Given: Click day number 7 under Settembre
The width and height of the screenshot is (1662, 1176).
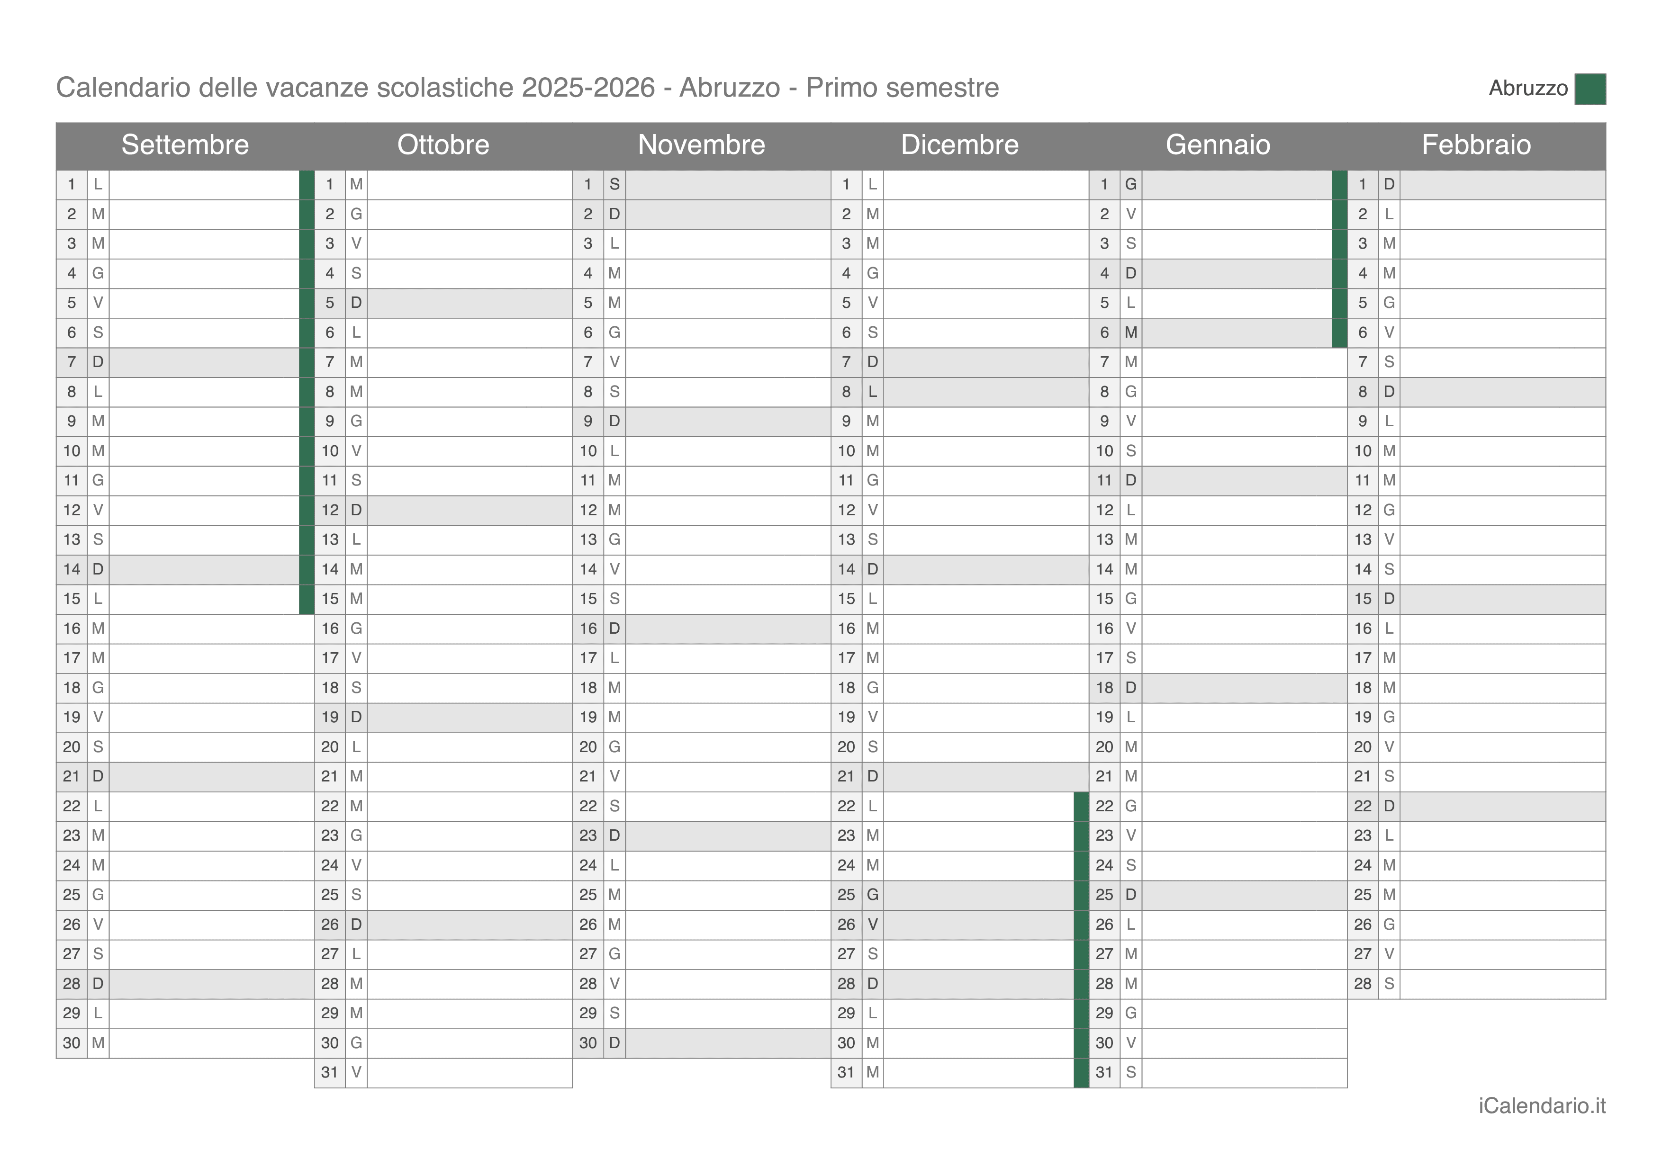Looking at the screenshot, I should pos(72,362).
